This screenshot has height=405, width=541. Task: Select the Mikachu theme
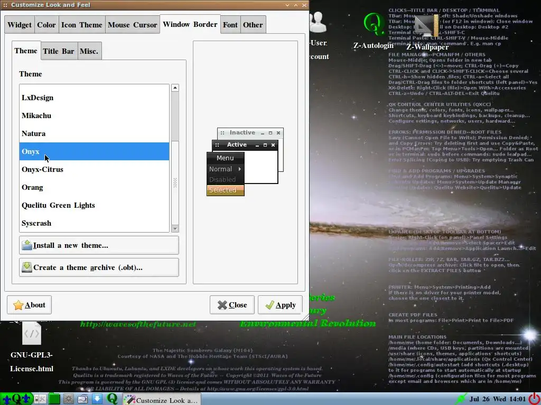point(94,115)
